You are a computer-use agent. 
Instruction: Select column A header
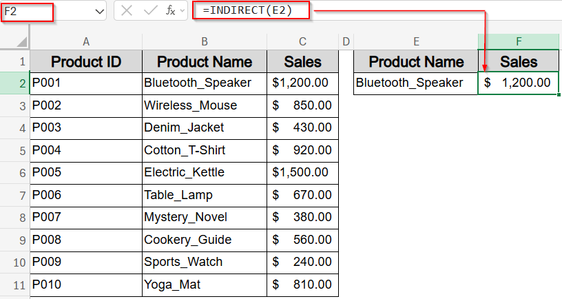click(x=86, y=41)
